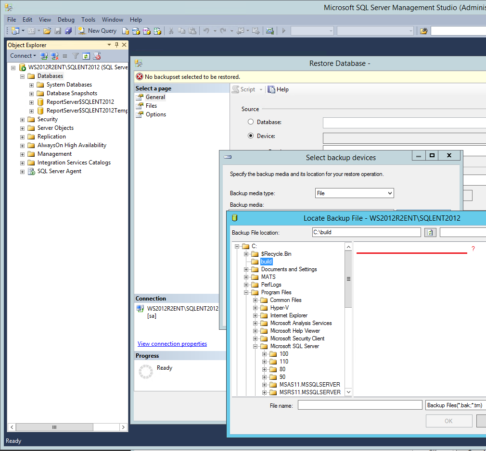Click the OK button in Locate Backup File
Viewport: 486px width, 451px height.
[448, 420]
